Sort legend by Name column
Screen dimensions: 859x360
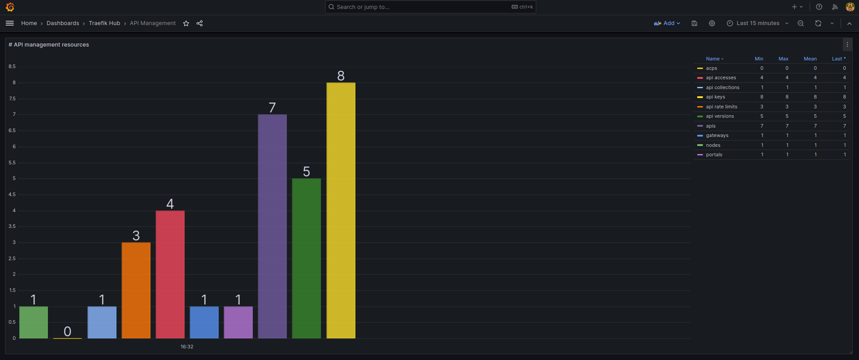[715, 59]
